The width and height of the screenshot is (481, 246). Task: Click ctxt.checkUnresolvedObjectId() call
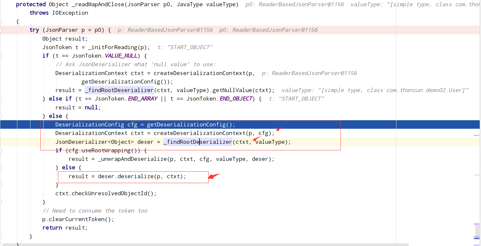(106, 193)
